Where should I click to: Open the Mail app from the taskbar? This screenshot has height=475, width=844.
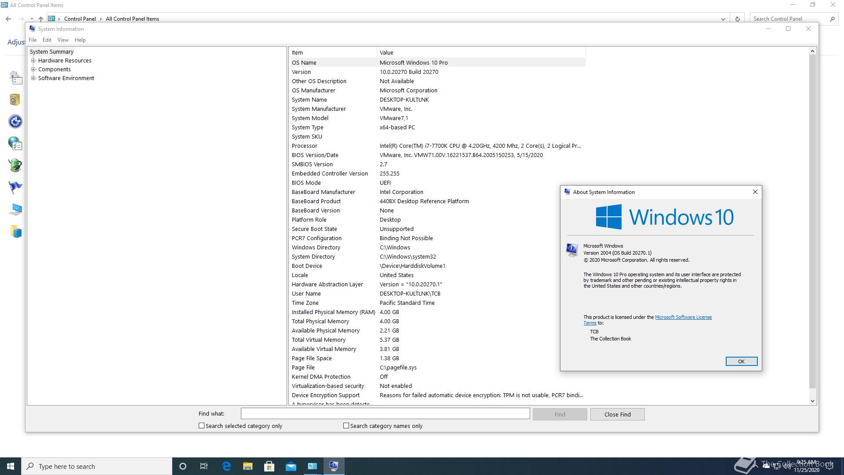tap(291, 466)
